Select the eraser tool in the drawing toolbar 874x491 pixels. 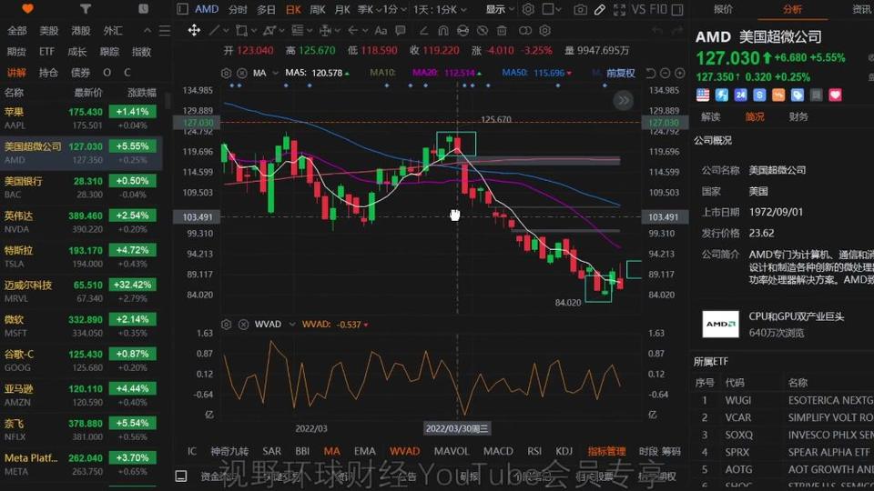(423, 30)
